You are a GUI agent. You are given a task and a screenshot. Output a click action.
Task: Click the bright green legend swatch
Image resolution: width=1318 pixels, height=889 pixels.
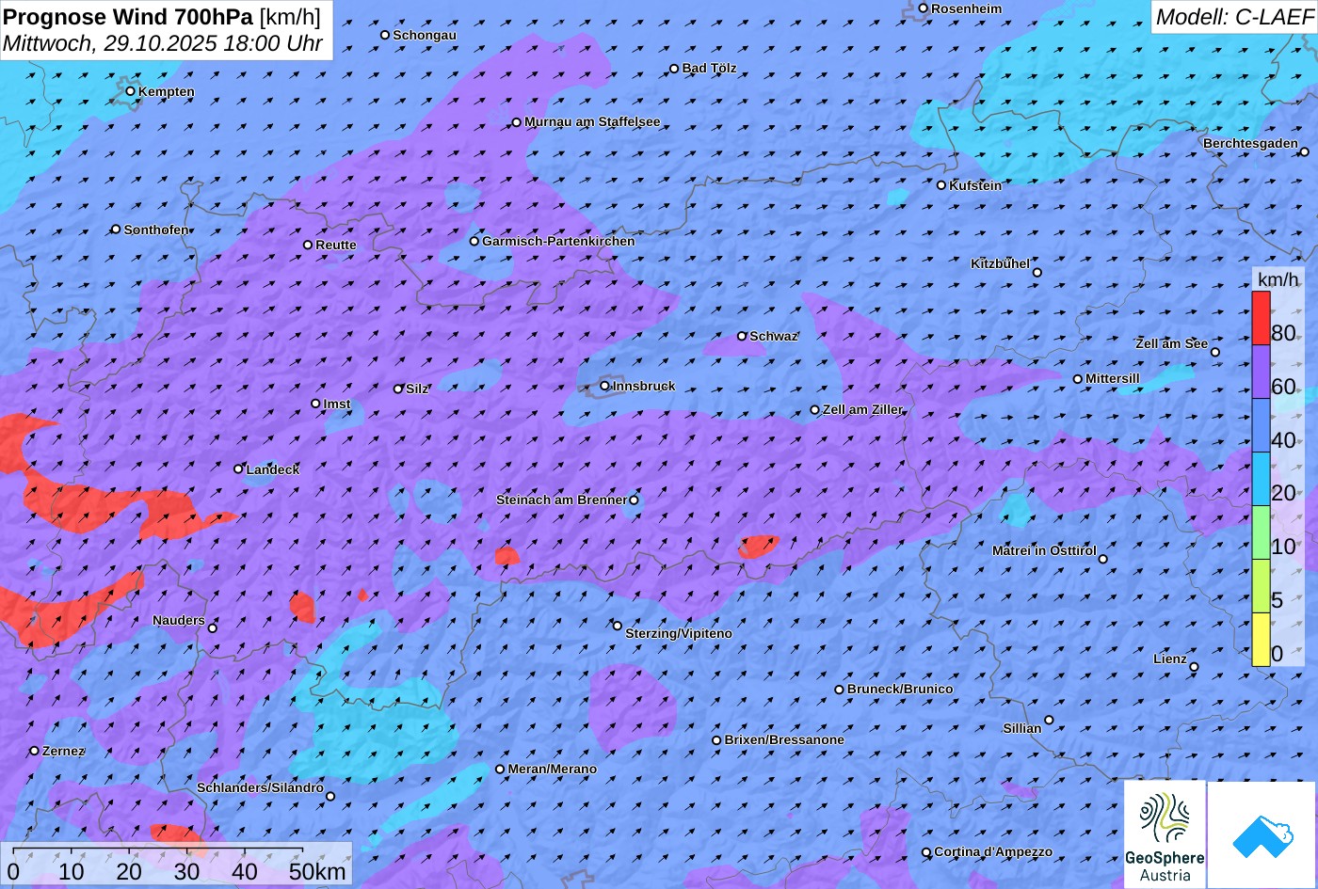pyautogui.click(x=1261, y=533)
